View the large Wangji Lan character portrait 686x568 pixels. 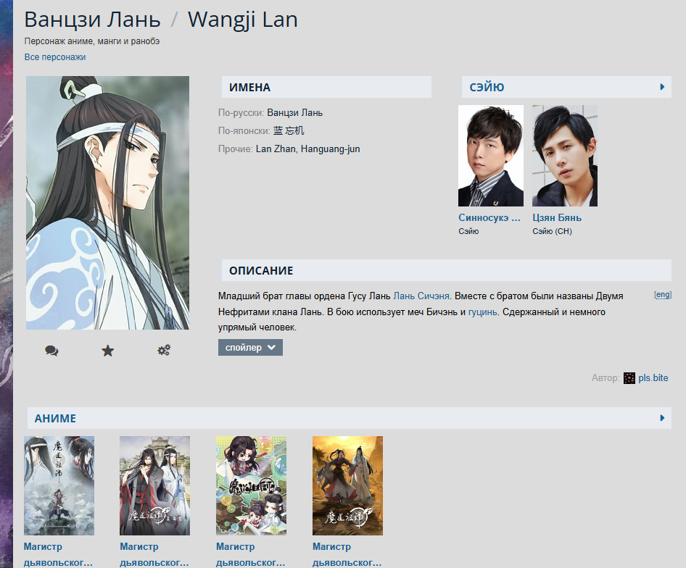pyautogui.click(x=107, y=203)
